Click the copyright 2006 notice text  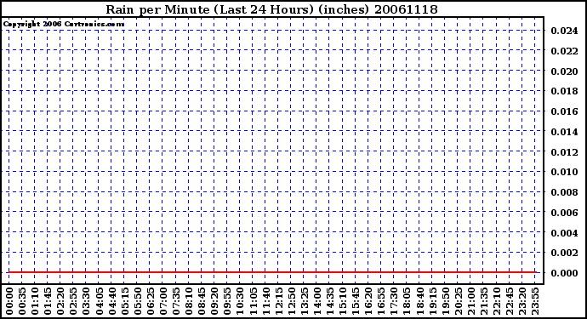click(64, 25)
